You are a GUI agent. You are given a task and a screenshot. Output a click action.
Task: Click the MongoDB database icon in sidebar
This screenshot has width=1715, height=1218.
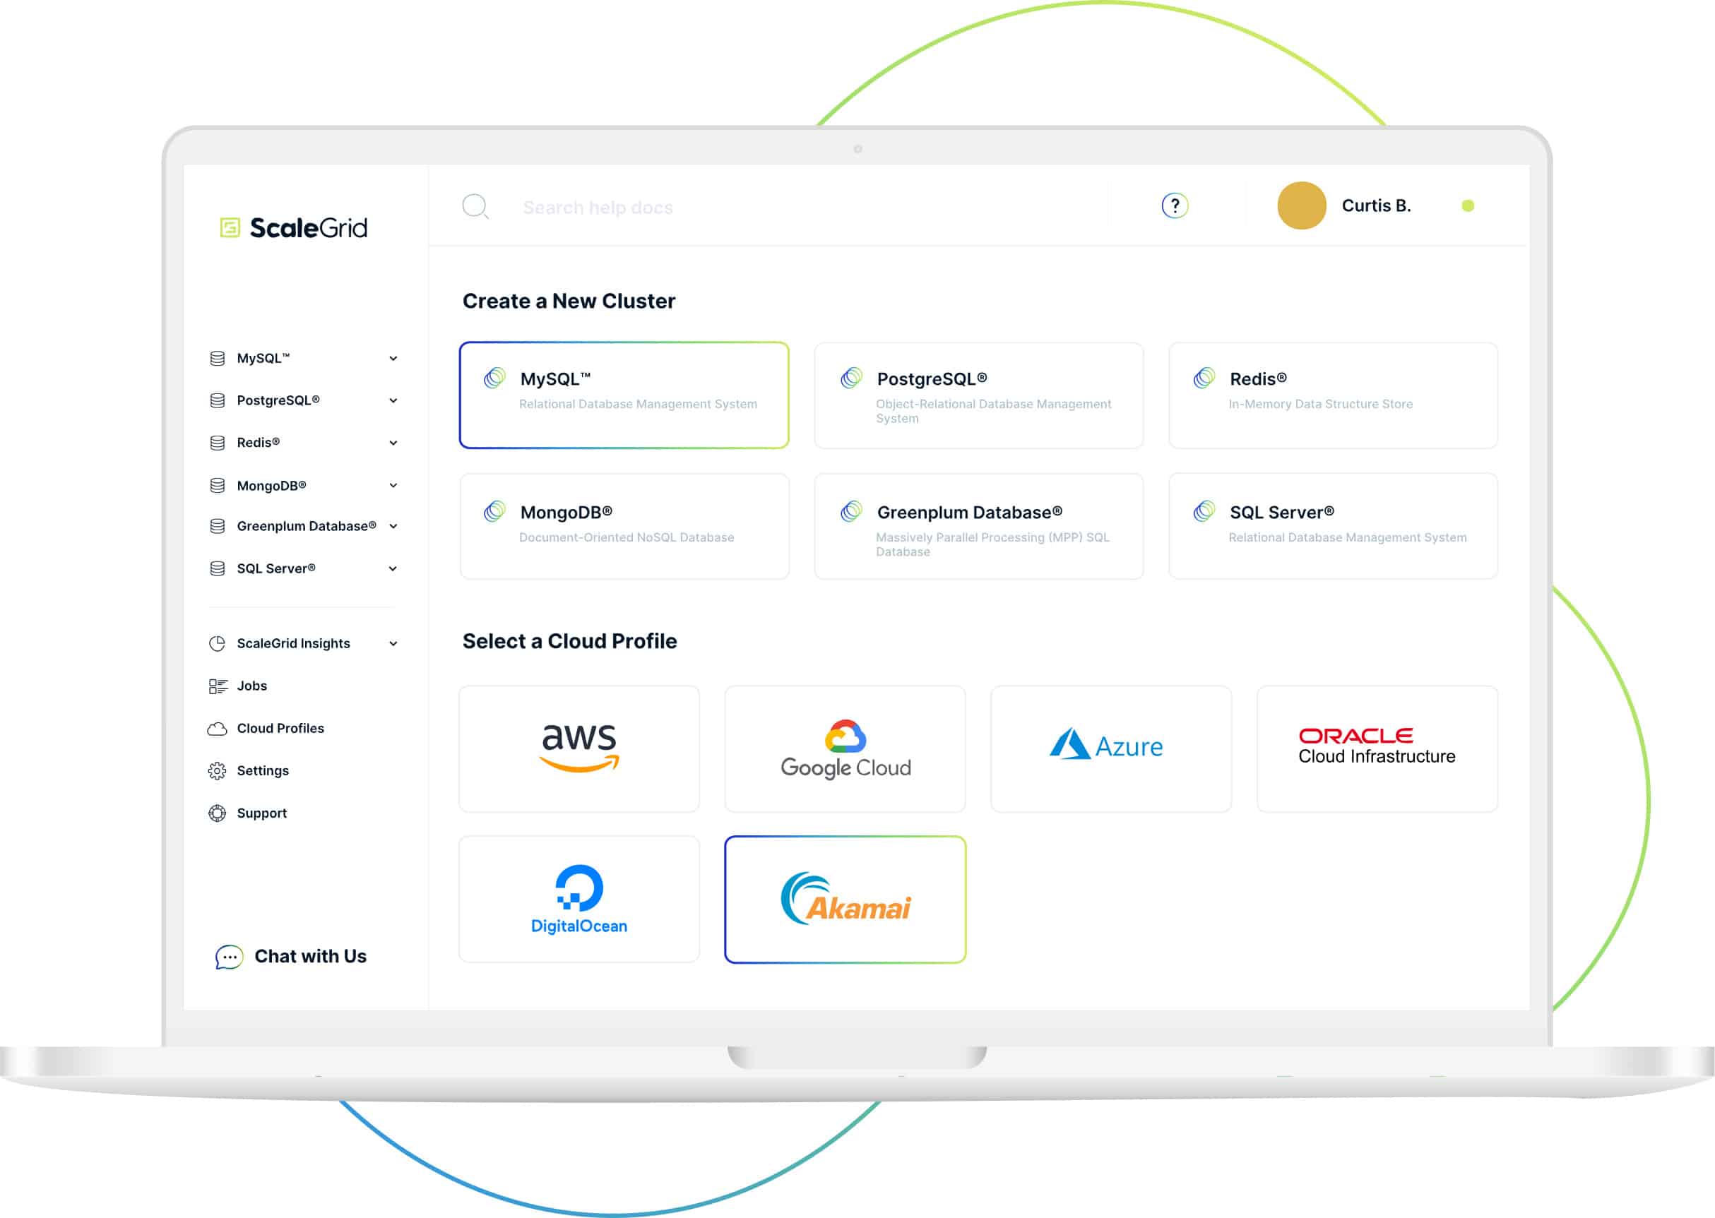point(218,485)
